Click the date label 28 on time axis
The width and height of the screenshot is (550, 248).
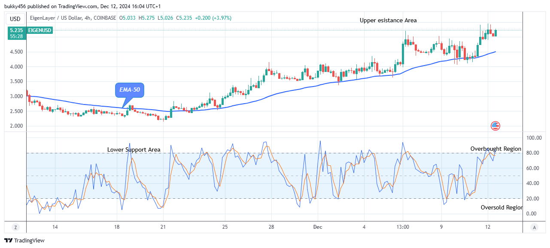(x=271, y=227)
